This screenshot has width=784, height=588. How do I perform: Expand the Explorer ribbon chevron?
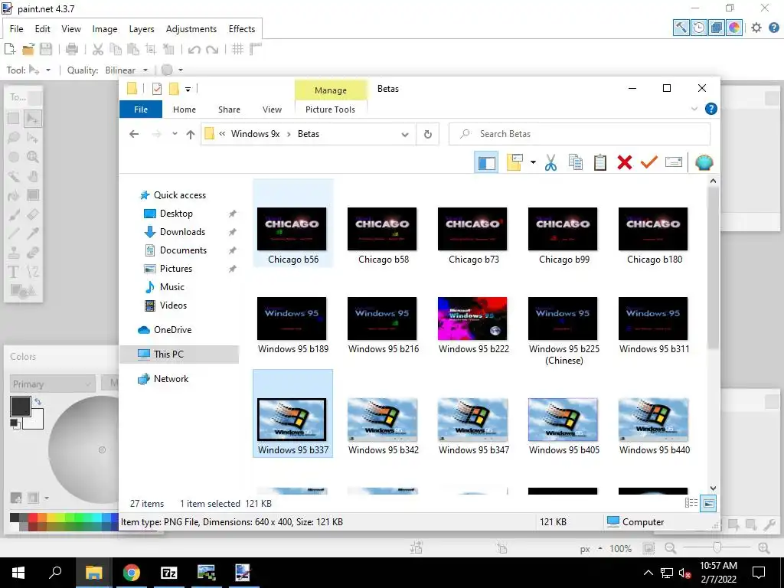[694, 109]
